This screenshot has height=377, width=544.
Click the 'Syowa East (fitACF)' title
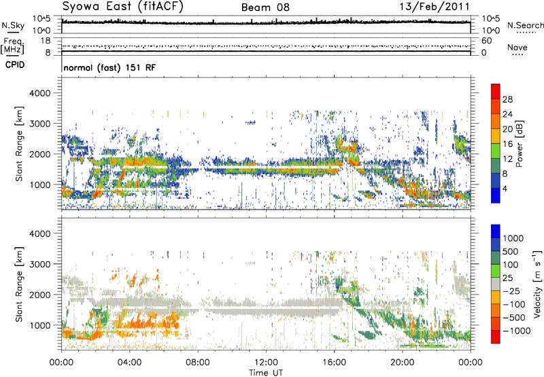click(x=123, y=6)
